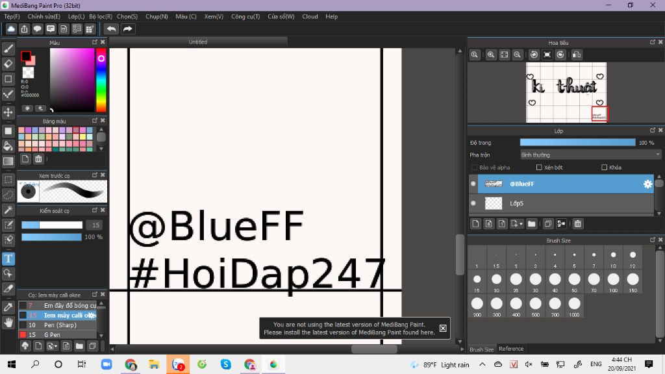This screenshot has height=374, width=665.
Task: Rotate navigator view left
Action: point(534,55)
